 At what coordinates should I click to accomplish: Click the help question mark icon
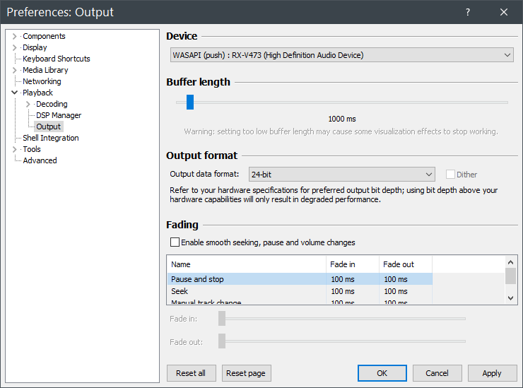[468, 12]
